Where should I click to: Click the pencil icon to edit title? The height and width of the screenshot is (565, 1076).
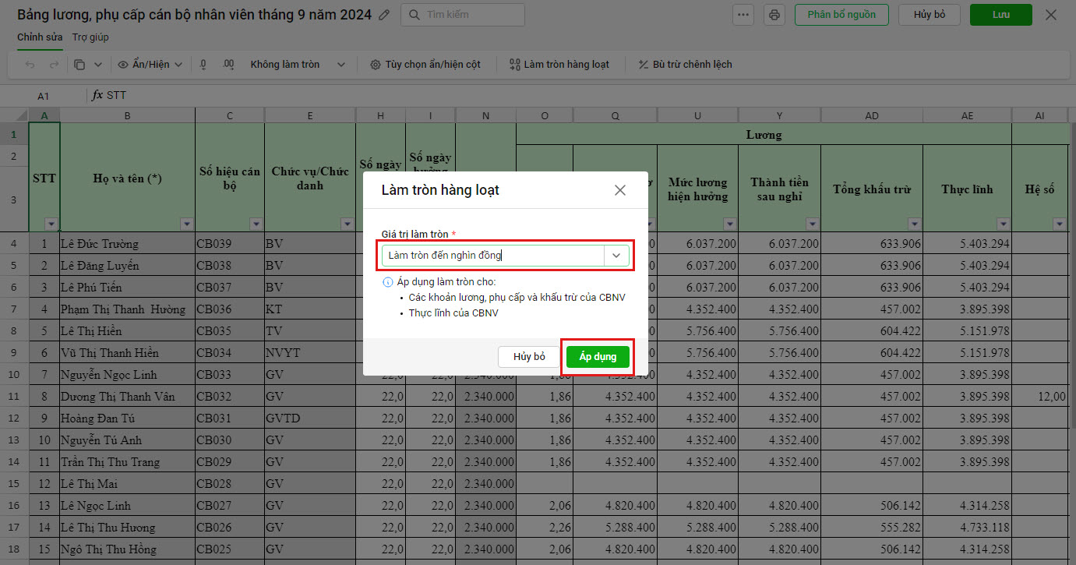click(383, 15)
